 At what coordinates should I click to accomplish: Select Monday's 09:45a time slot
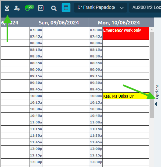(x=126, y=89)
